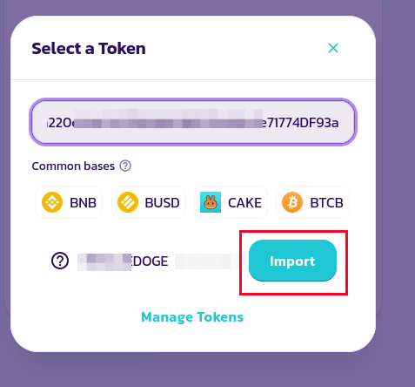
Task: Select the orange BTCB Bitcoin logo
Action: click(x=292, y=202)
